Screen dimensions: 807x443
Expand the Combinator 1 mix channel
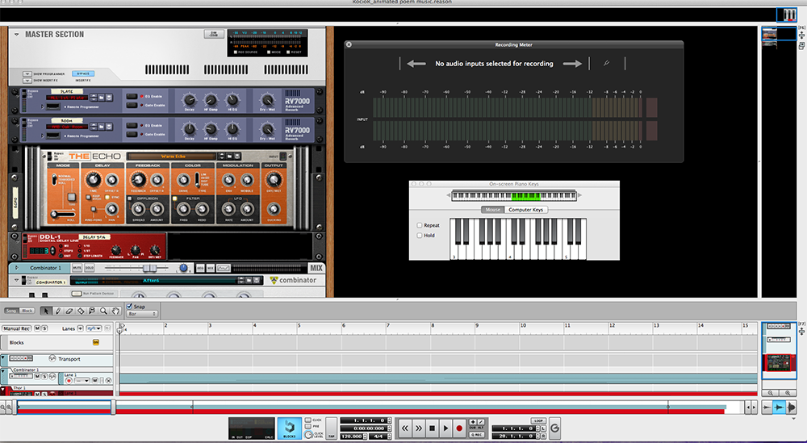click(x=16, y=268)
